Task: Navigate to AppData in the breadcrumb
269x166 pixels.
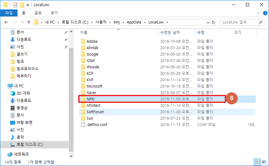Action: 134,22
